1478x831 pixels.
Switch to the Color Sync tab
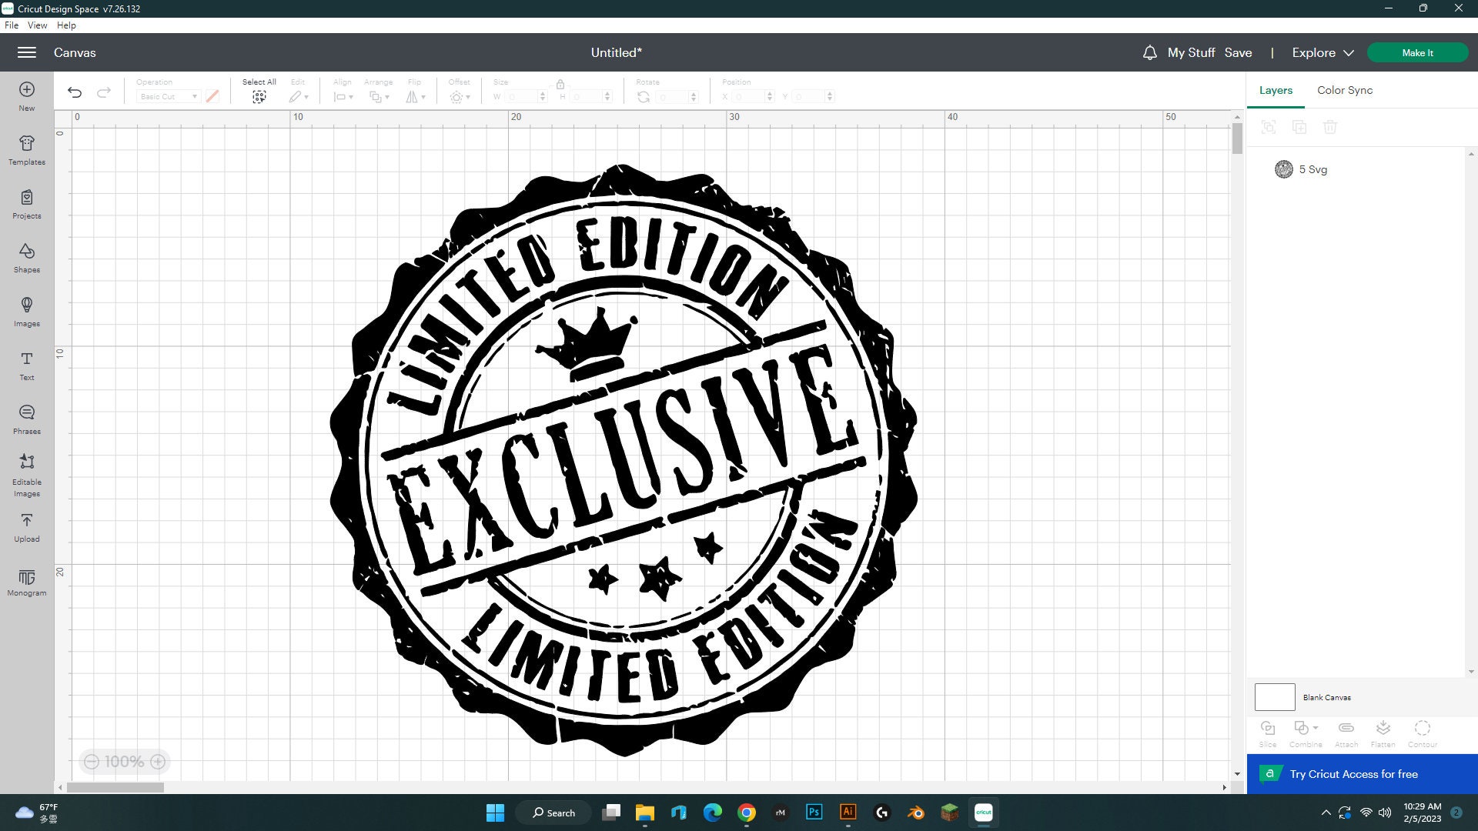pyautogui.click(x=1344, y=90)
